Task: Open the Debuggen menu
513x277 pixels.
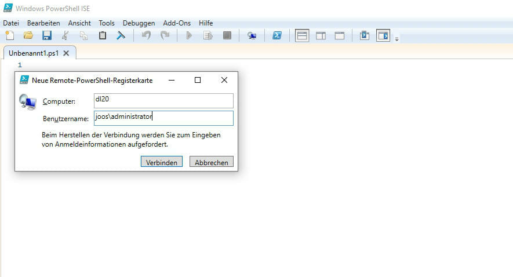Action: pyautogui.click(x=139, y=23)
